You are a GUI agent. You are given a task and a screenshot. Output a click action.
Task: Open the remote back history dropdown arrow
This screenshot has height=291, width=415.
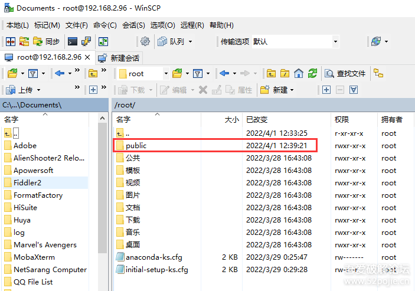point(234,73)
